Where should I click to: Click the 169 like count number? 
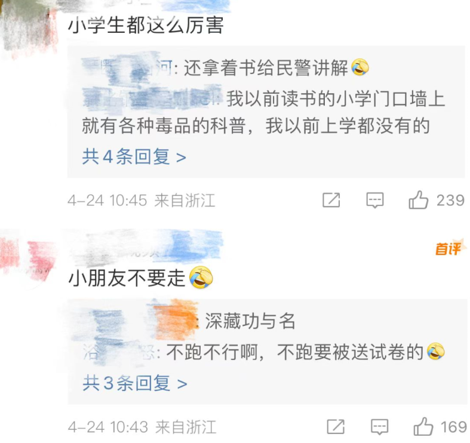[x=453, y=427]
